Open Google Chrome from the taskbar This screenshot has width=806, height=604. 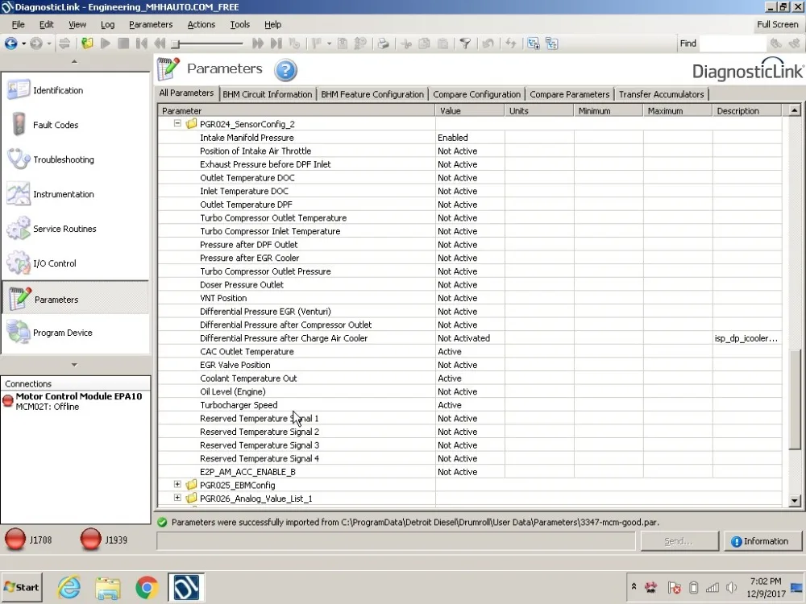146,587
